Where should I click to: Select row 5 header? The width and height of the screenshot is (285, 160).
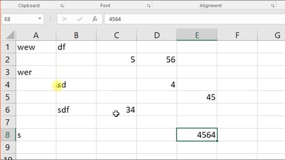coord(8,97)
